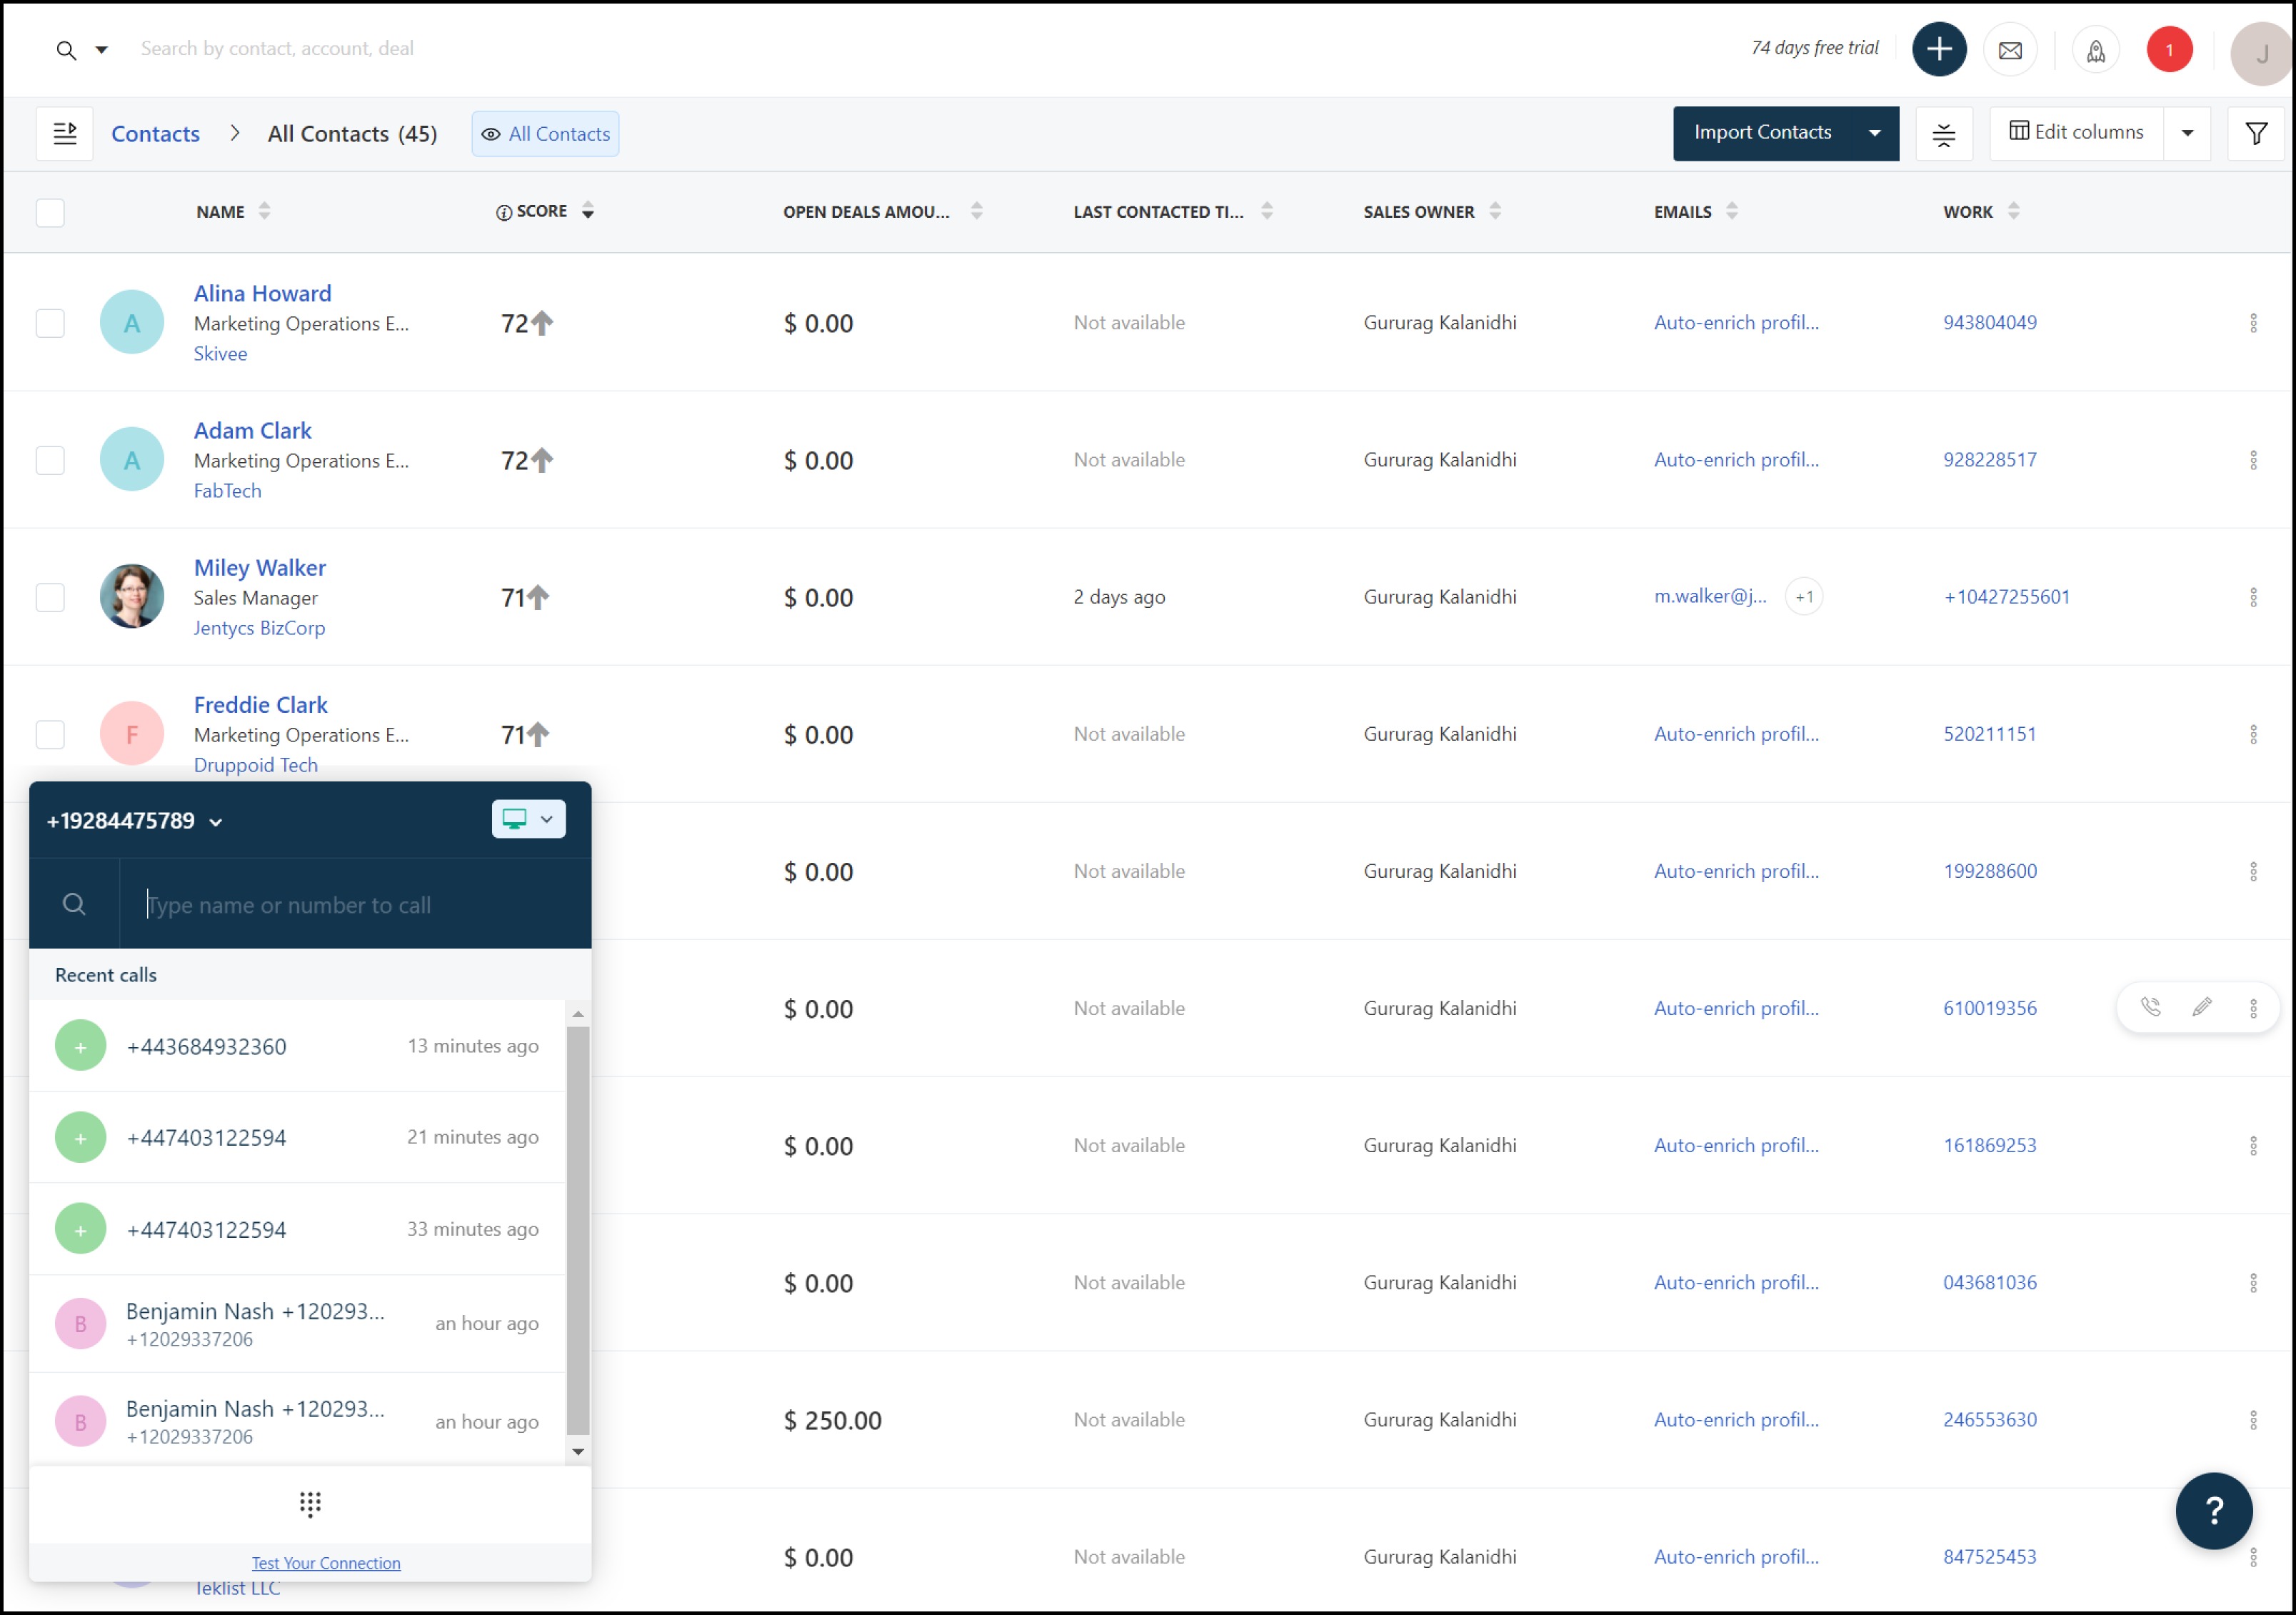This screenshot has height=1615, width=2296.
Task: Click the recent calls scrollbar down arrow
Action: tap(578, 1451)
